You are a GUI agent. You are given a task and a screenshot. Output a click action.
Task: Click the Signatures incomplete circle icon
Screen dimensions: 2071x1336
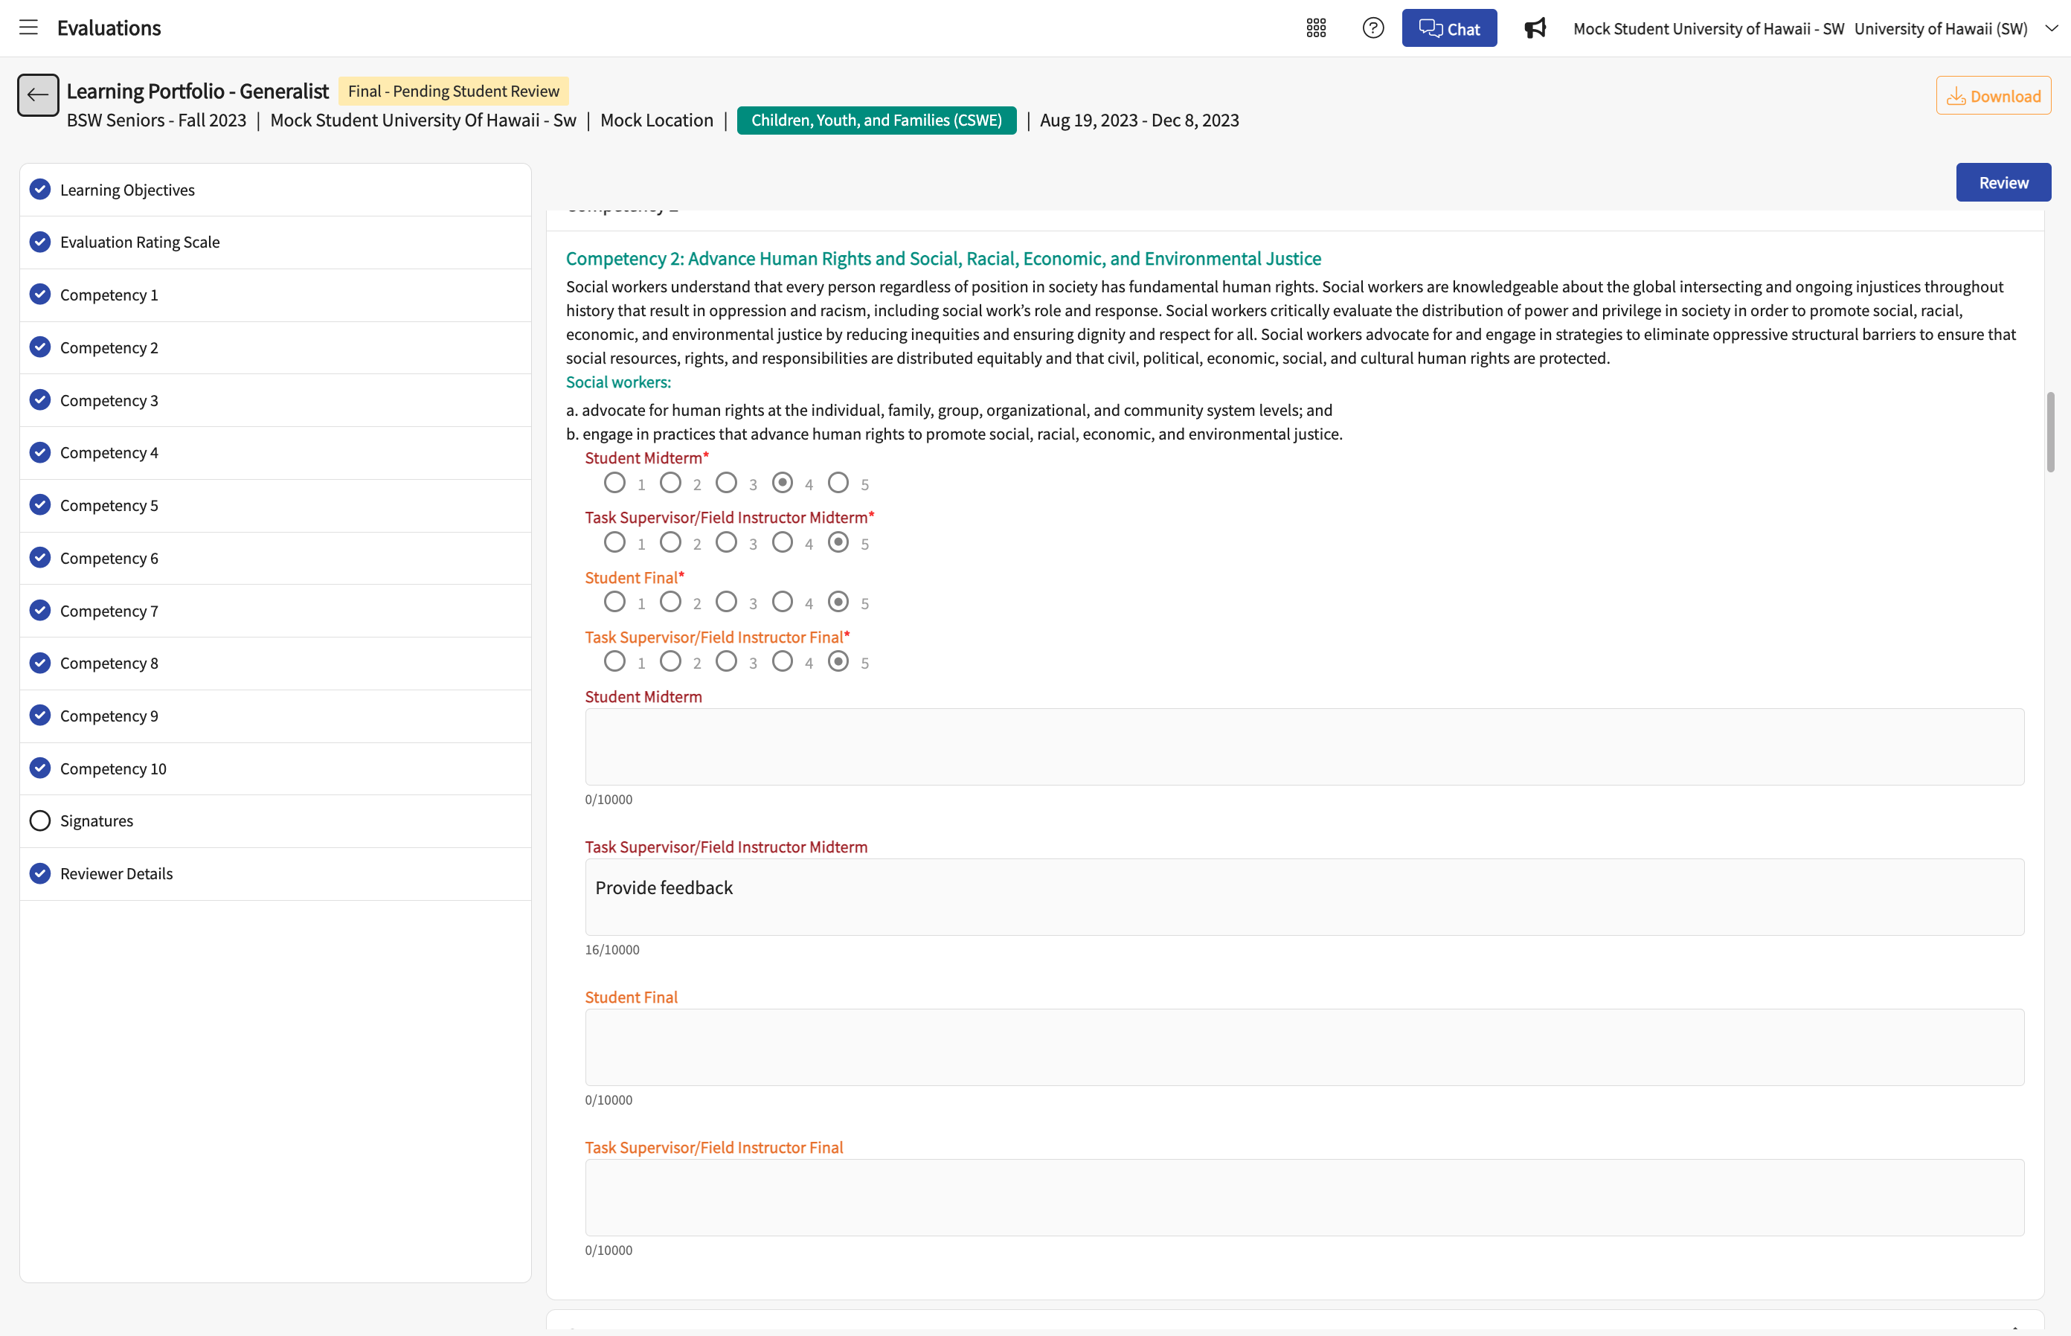click(x=40, y=820)
